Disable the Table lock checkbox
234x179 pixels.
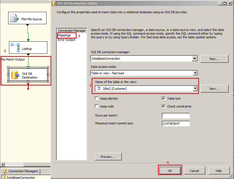coord(163,99)
